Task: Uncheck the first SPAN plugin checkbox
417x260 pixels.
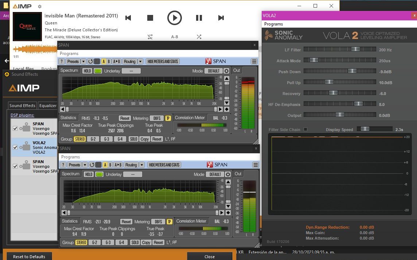Action: coord(15,129)
